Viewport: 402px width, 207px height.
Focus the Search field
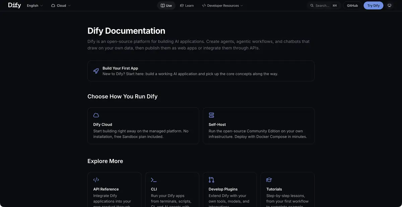(324, 6)
